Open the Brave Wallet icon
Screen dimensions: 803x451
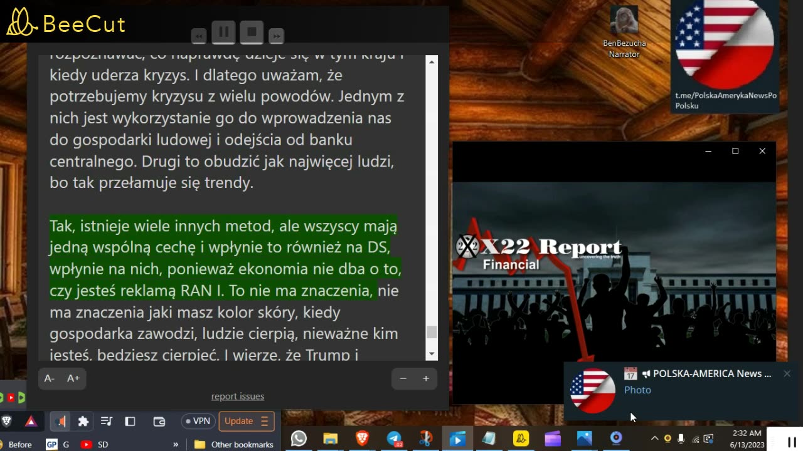159,422
